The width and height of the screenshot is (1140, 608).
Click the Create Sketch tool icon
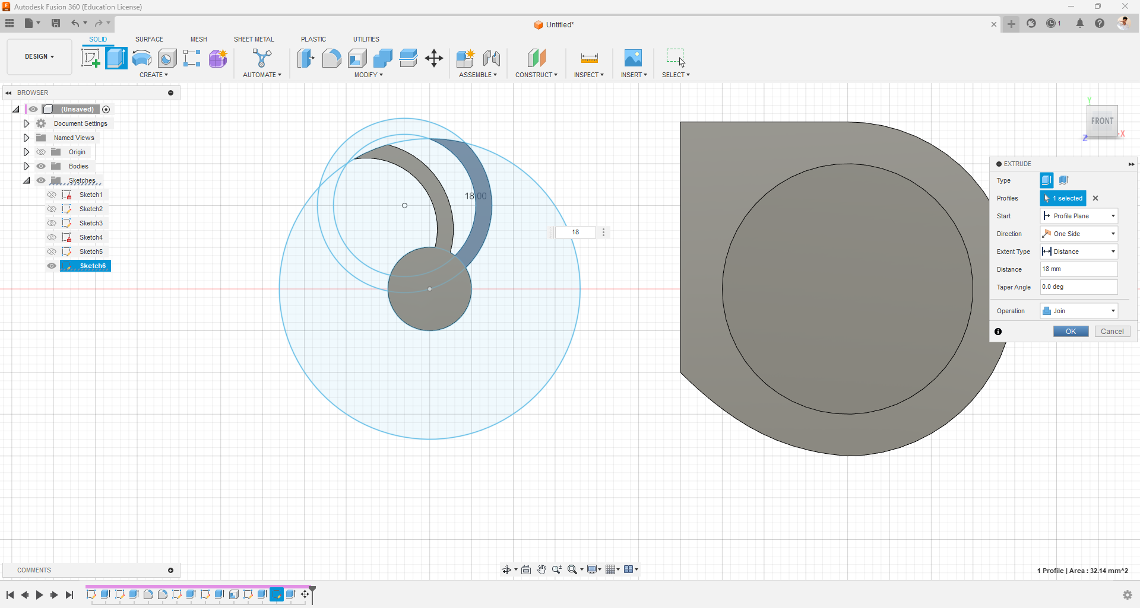click(90, 58)
